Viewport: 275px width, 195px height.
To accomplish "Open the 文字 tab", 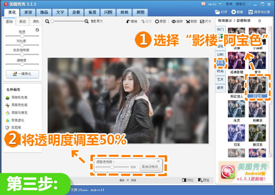I will [60, 12].
